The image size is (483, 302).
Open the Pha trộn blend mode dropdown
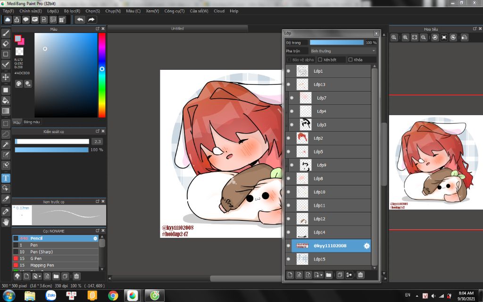tap(343, 51)
